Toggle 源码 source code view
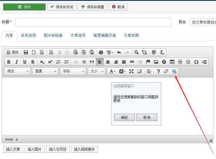The width and height of the screenshot is (216, 159). 13,52
